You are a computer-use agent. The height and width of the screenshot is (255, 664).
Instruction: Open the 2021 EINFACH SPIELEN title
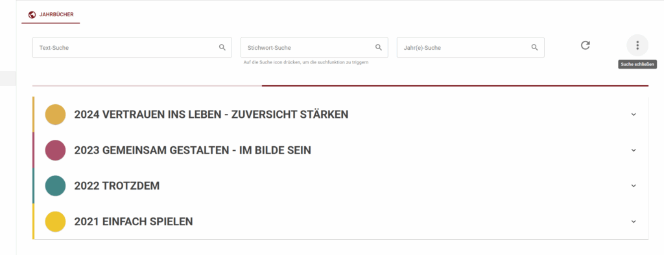coord(134,221)
